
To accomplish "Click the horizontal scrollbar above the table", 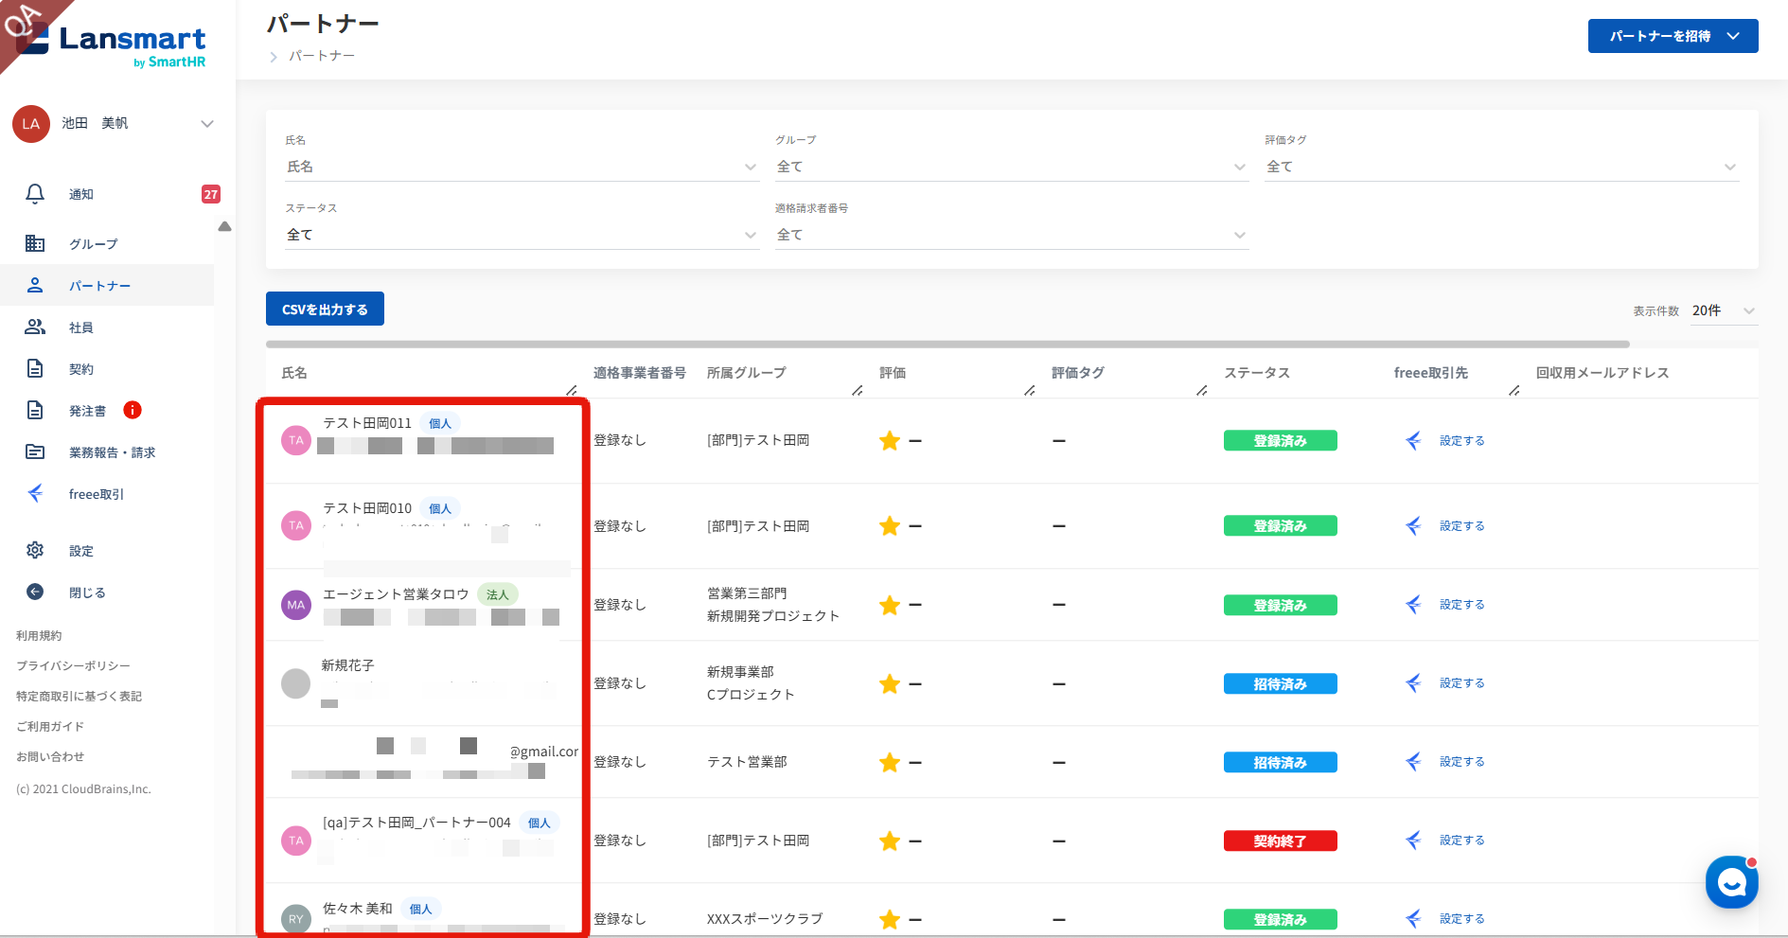I will click(947, 344).
